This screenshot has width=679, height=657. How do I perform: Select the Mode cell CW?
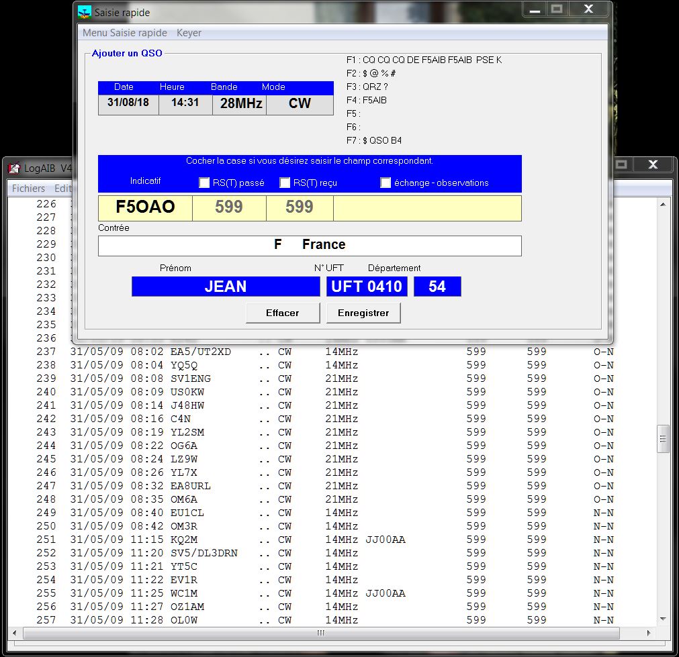coord(300,104)
